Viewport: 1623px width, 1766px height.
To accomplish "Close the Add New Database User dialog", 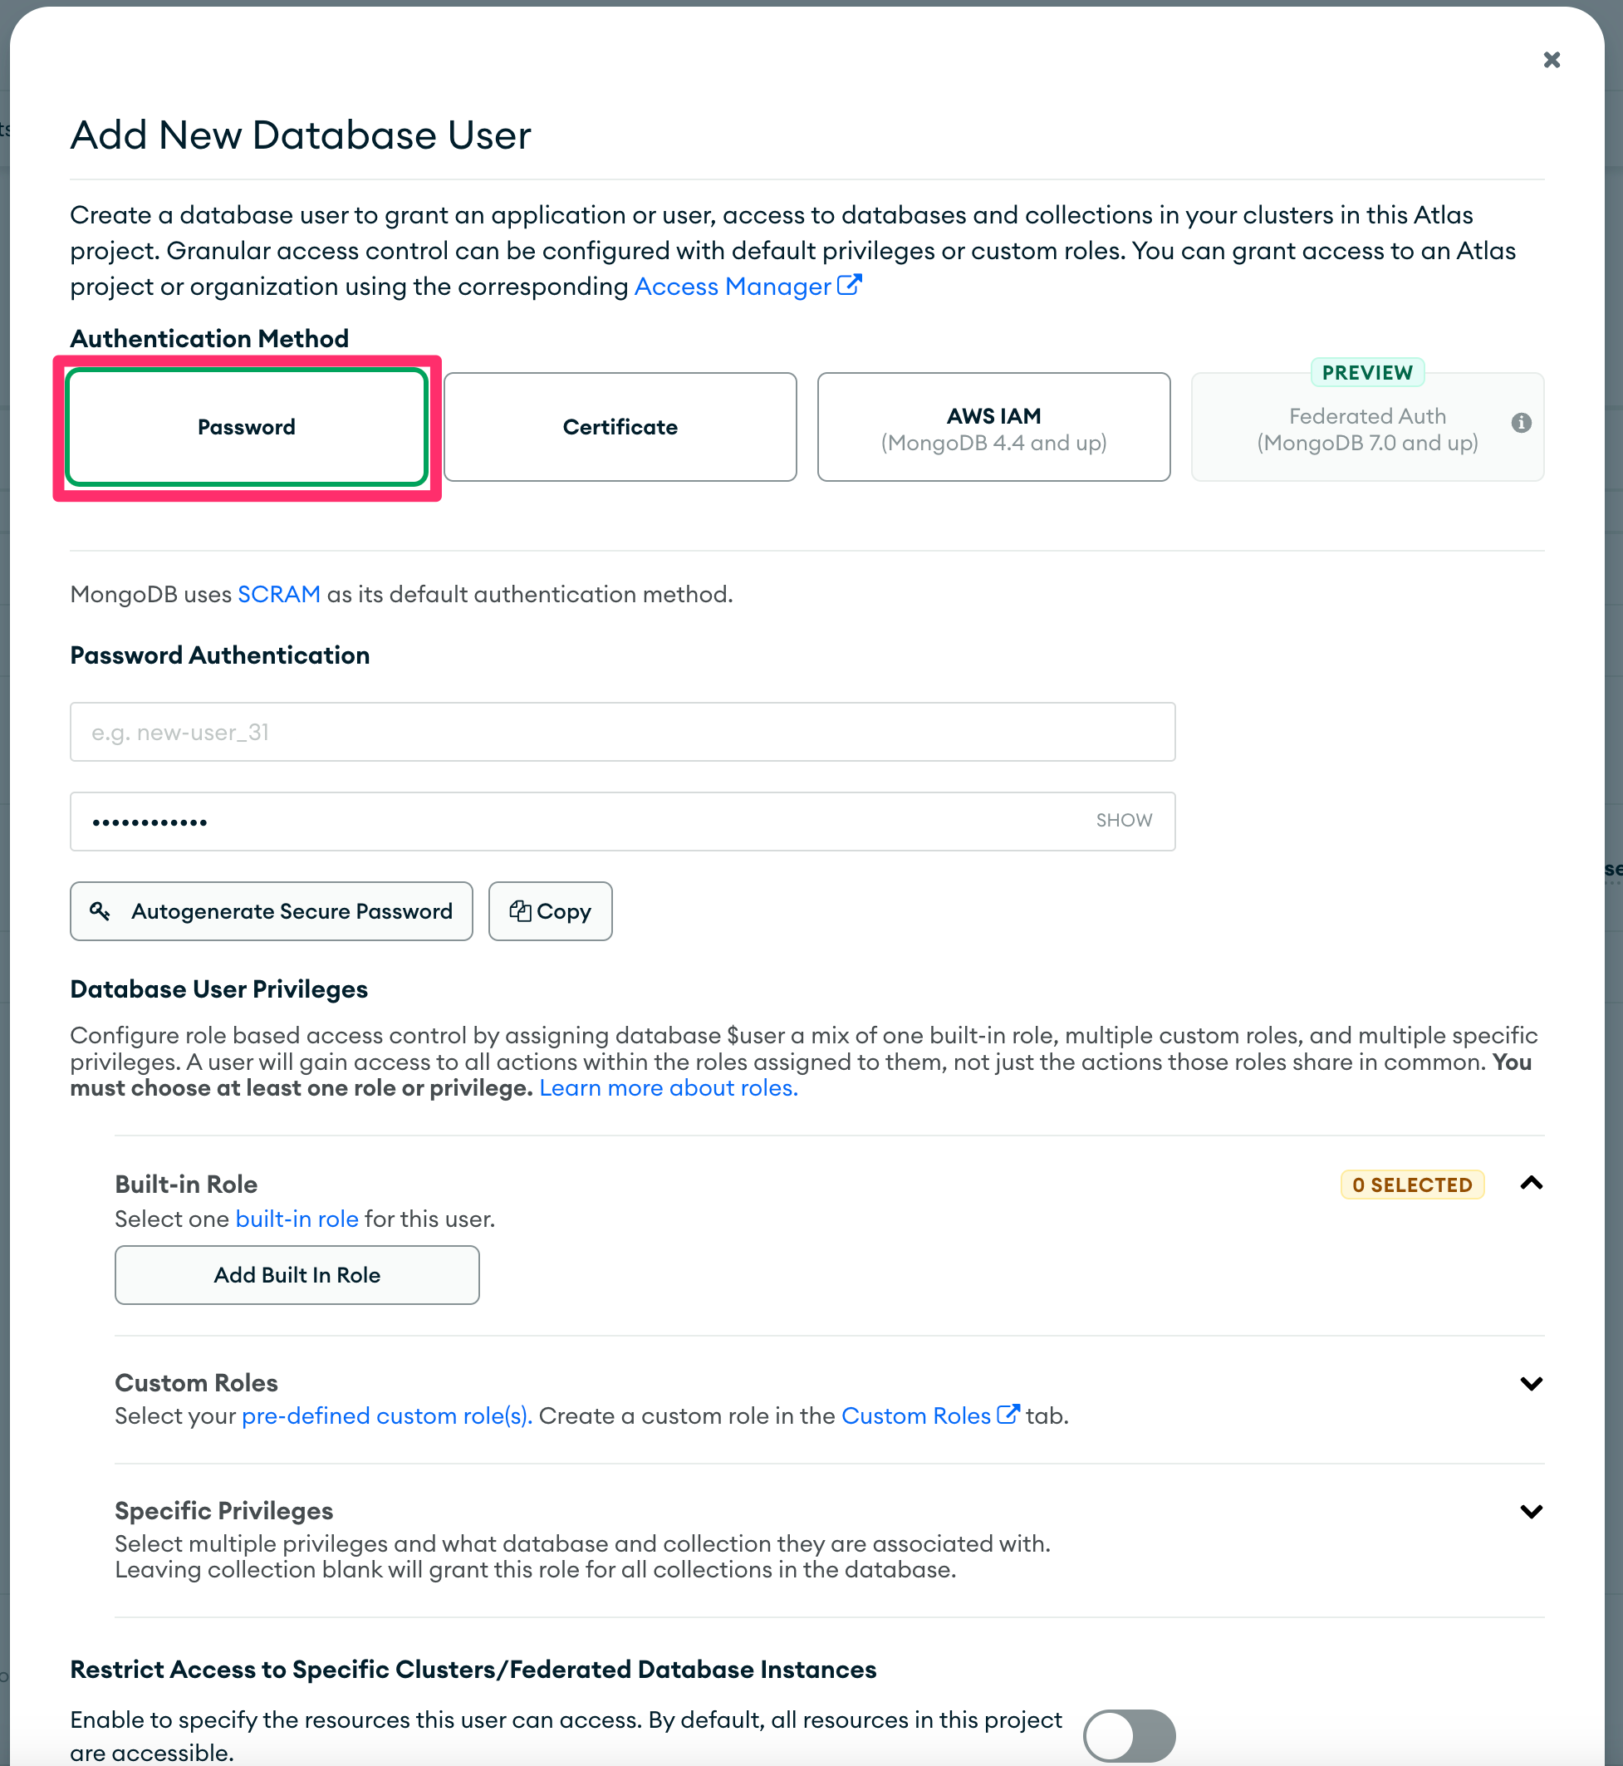I will (1551, 60).
